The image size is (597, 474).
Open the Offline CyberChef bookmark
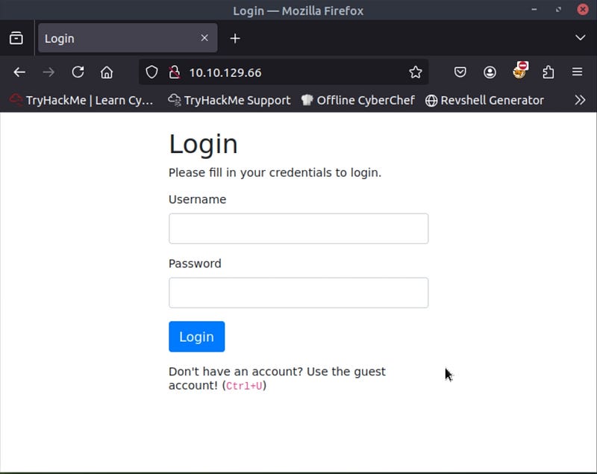(357, 100)
